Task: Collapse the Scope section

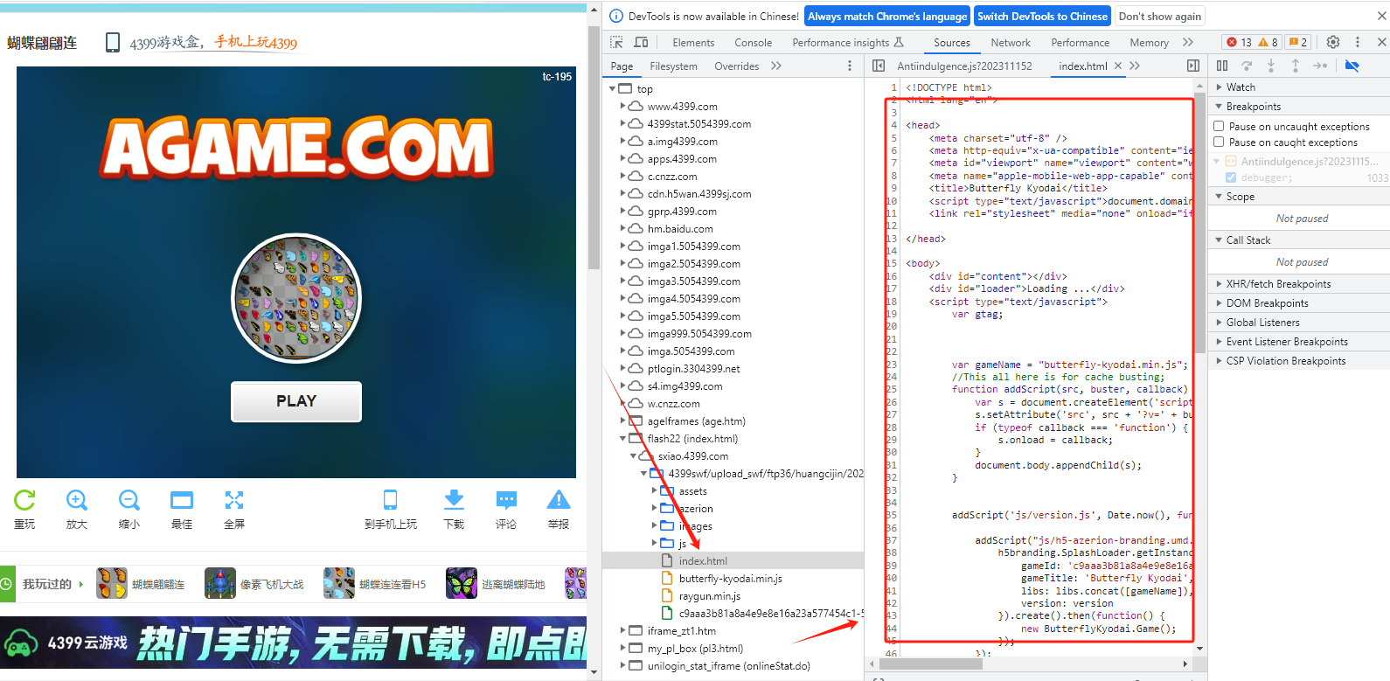Action: coord(1299,196)
